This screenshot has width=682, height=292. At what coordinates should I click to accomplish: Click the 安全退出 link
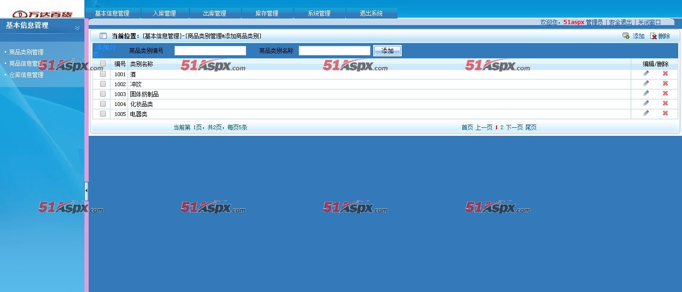(x=620, y=22)
